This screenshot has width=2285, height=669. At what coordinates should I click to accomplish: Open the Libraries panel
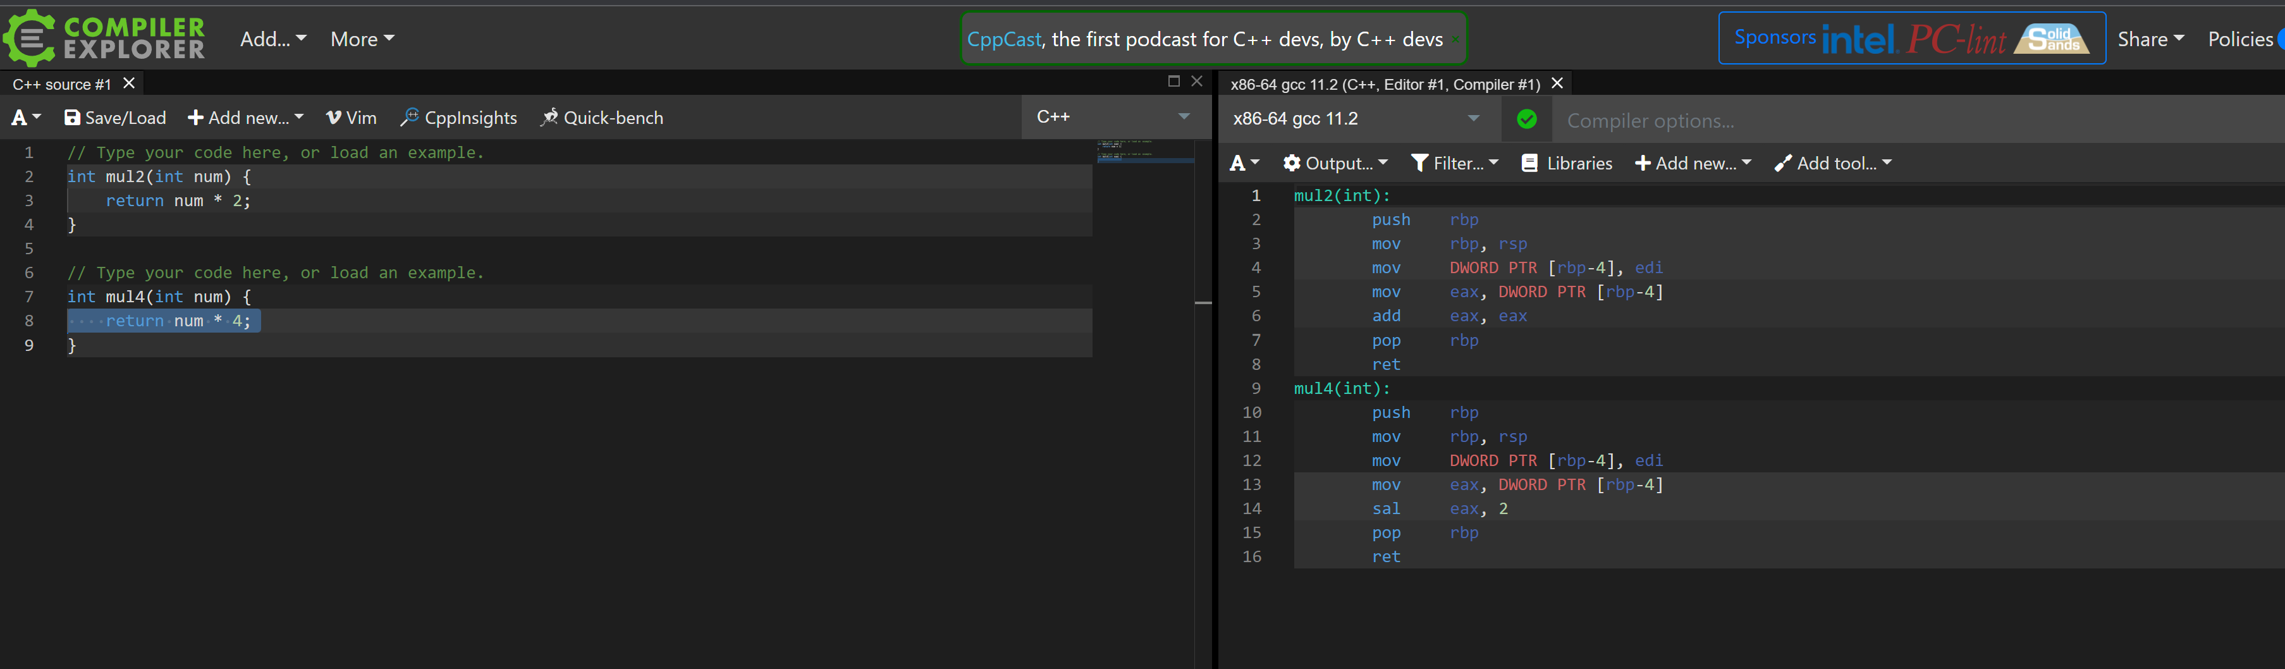click(1567, 163)
